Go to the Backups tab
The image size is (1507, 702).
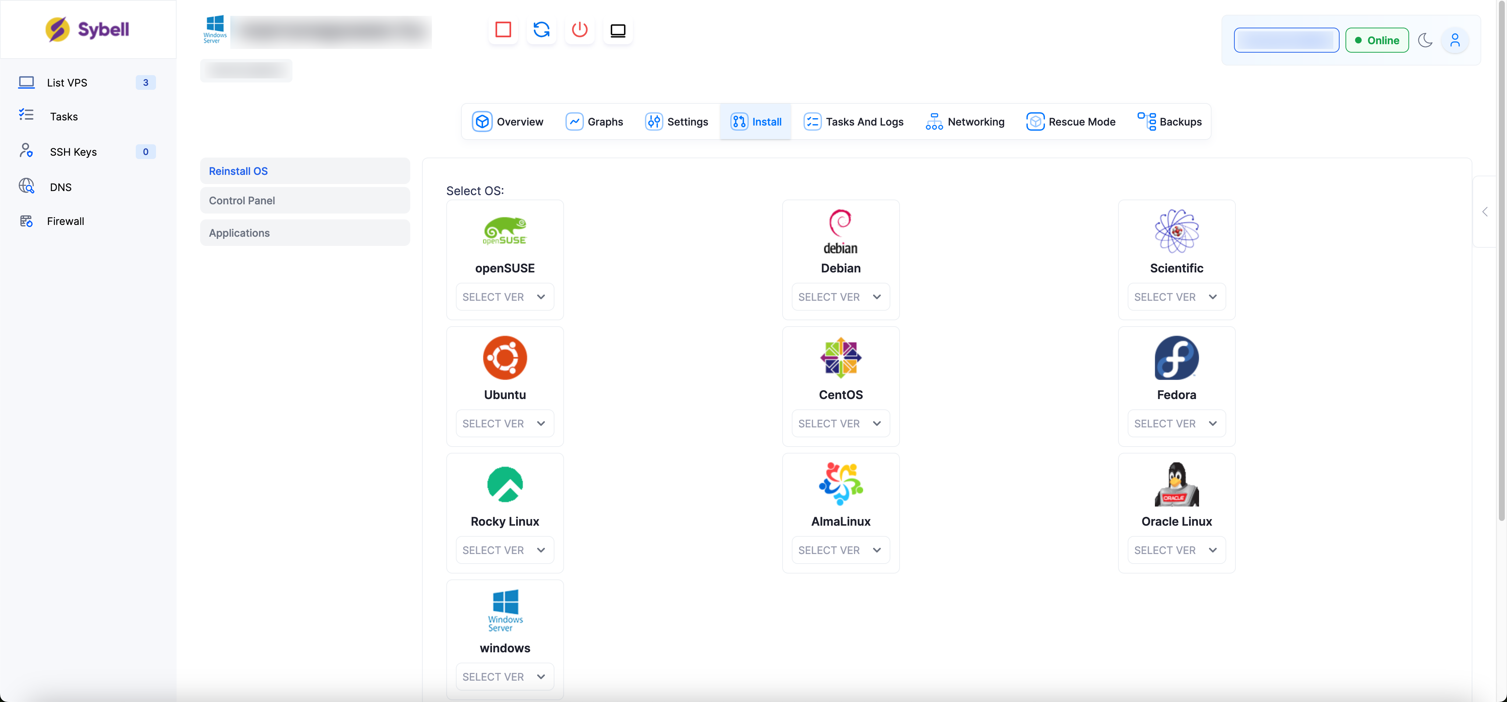(x=1169, y=122)
